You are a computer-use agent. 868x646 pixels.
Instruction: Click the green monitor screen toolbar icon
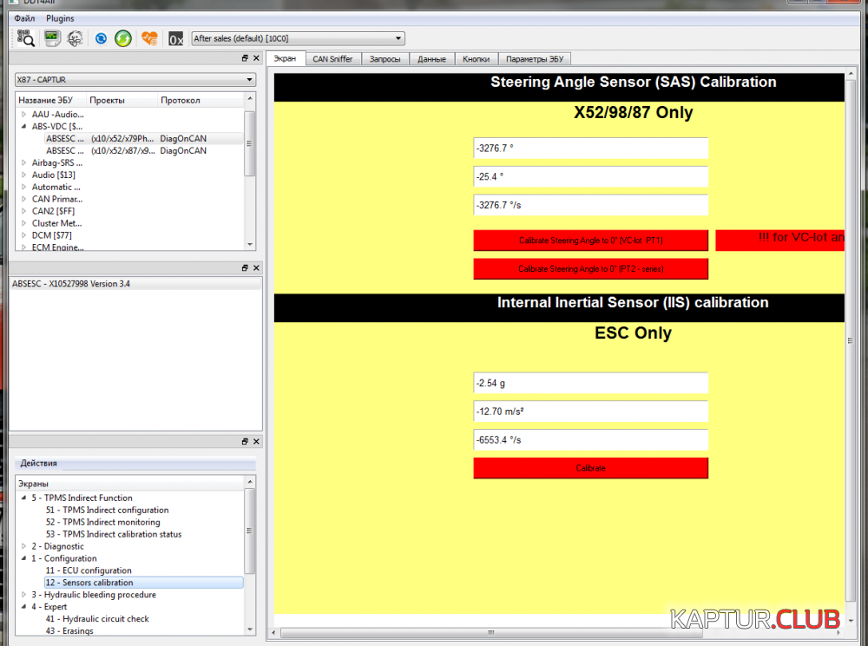tap(52, 38)
